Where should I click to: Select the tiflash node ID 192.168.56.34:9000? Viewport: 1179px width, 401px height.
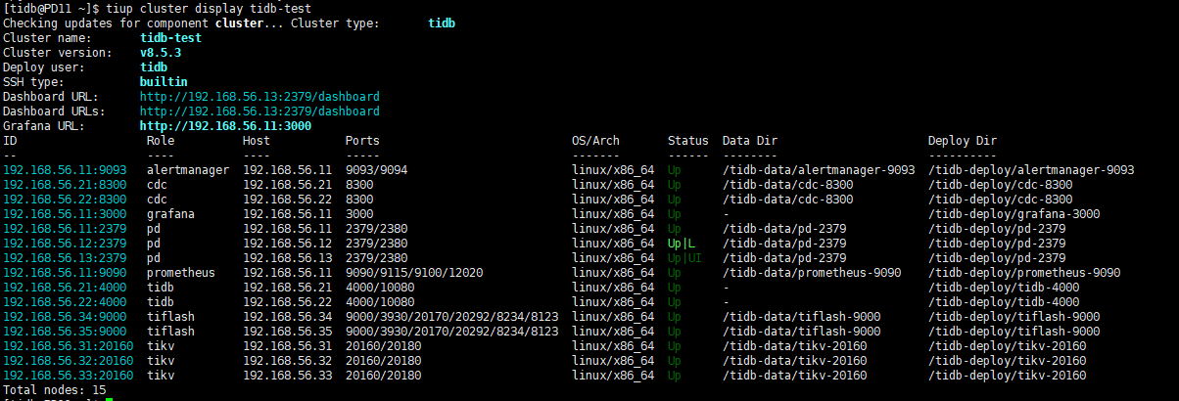tap(65, 317)
